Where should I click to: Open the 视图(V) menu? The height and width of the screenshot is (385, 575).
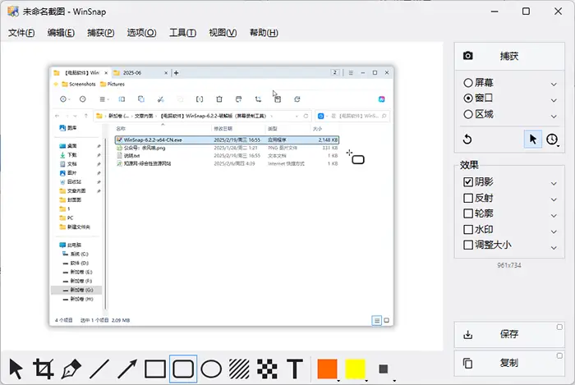tap(223, 33)
